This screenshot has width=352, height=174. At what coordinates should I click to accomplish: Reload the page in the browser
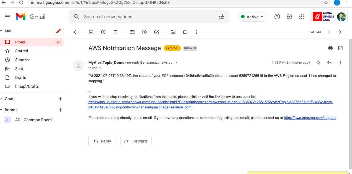[21, 2]
